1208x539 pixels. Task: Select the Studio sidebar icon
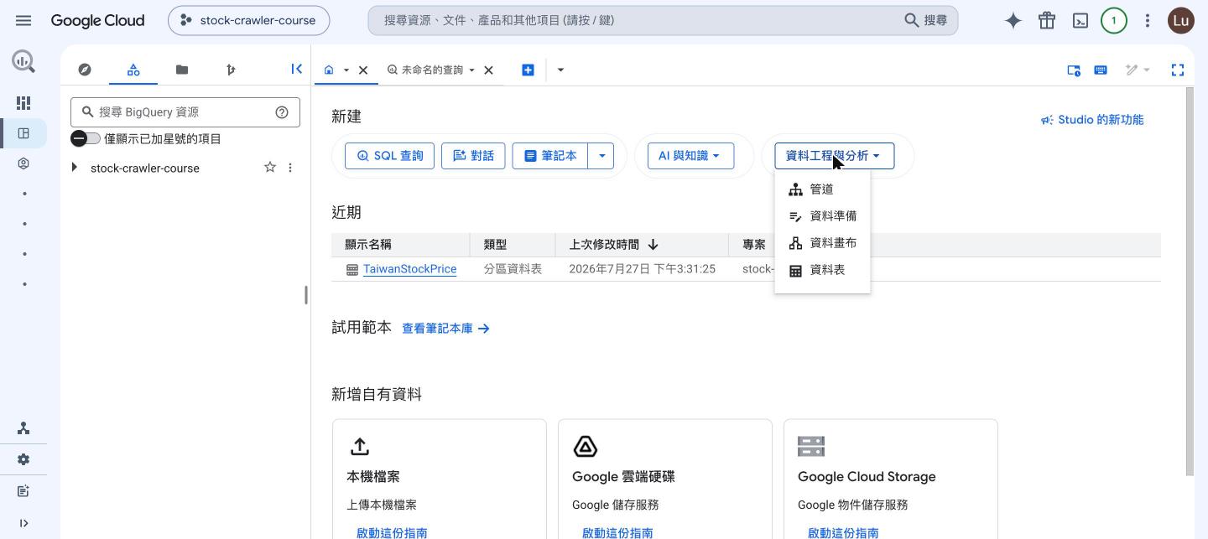click(23, 133)
